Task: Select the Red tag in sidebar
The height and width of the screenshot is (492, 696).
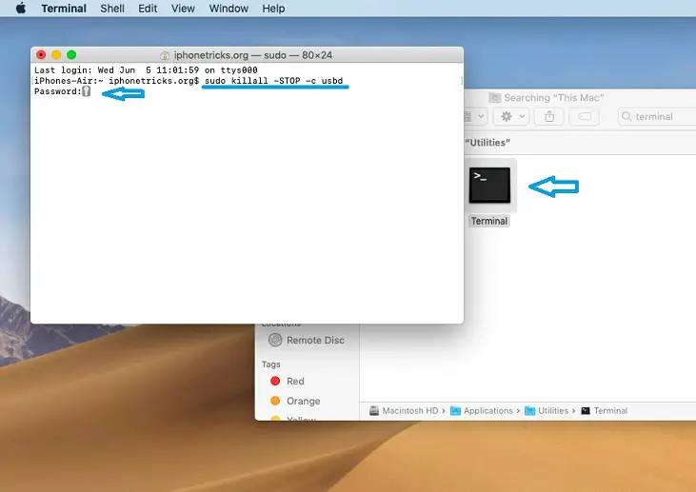Action: 294,381
